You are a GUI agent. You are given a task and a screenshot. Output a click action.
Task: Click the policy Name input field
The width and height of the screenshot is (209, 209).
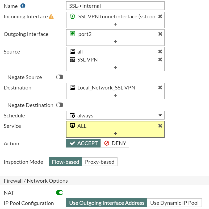coord(115,6)
